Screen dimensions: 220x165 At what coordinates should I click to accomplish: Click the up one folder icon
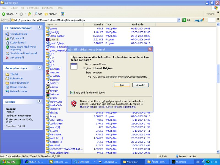click(29, 14)
